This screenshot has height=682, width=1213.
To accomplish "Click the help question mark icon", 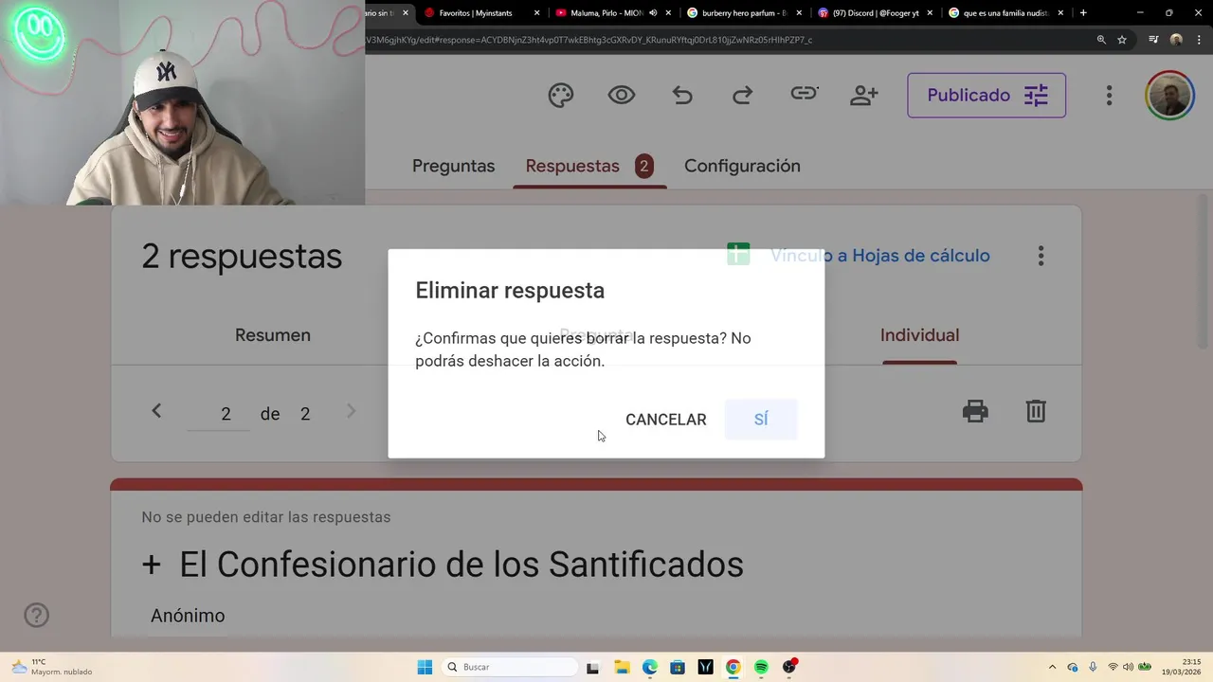I will 36,616.
